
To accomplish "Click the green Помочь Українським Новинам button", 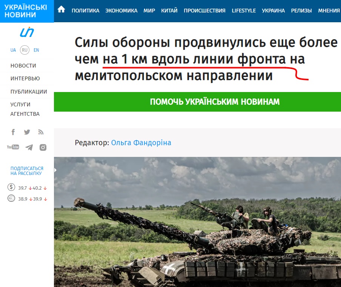I will click(x=197, y=102).
